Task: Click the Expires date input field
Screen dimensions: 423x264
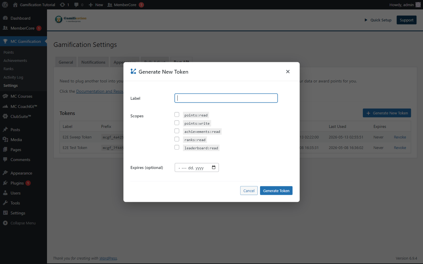Action: [x=197, y=167]
